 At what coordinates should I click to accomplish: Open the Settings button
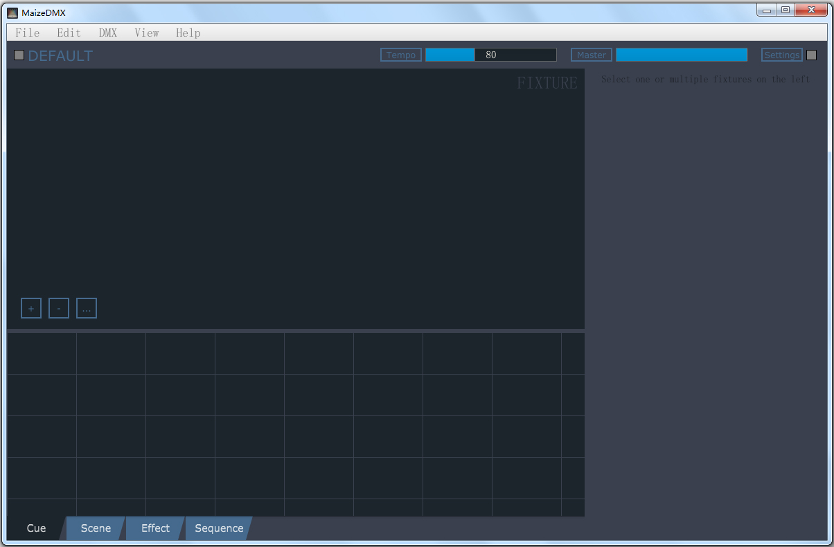[x=781, y=55]
